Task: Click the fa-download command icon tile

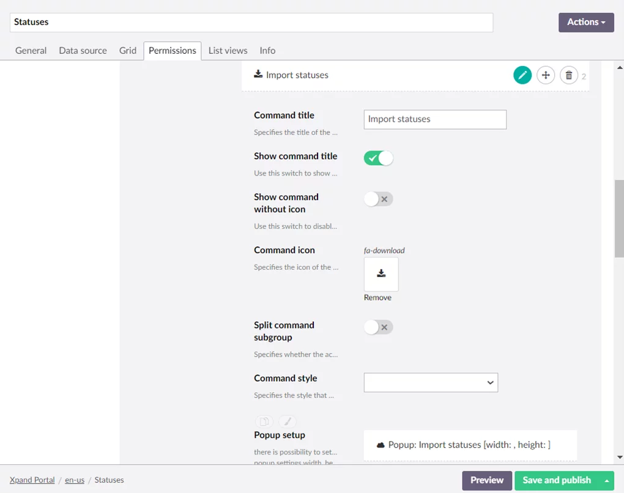Action: point(381,274)
